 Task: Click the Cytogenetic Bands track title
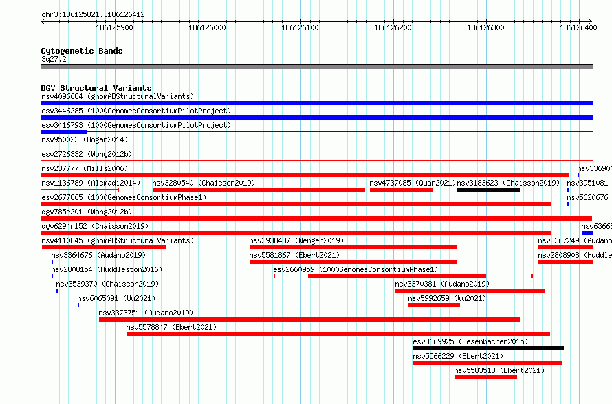click(82, 51)
